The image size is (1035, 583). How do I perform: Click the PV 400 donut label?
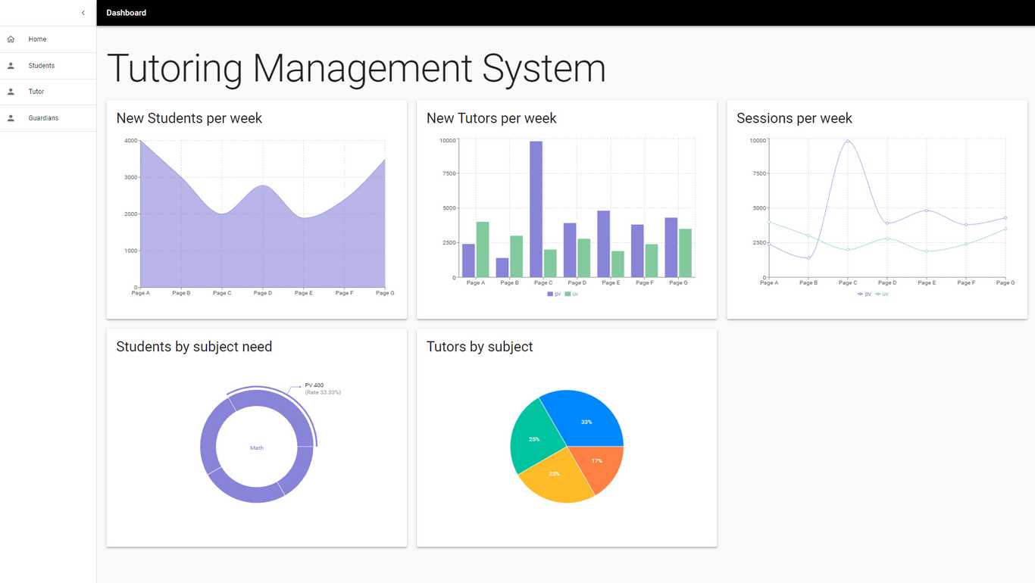(314, 385)
